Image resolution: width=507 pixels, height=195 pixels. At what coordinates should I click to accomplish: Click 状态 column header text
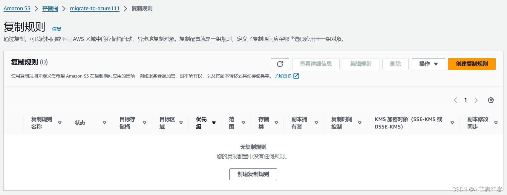80,123
